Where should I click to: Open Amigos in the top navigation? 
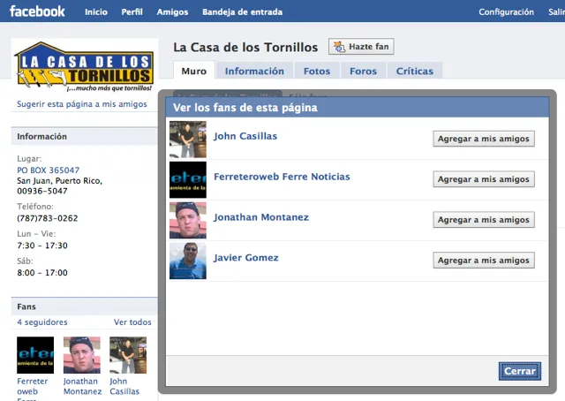[172, 11]
